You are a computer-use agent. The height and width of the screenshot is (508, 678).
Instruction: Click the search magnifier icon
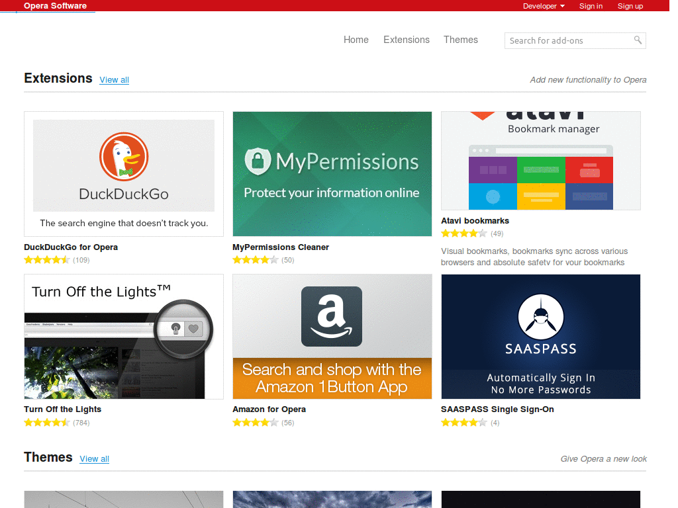pyautogui.click(x=637, y=40)
